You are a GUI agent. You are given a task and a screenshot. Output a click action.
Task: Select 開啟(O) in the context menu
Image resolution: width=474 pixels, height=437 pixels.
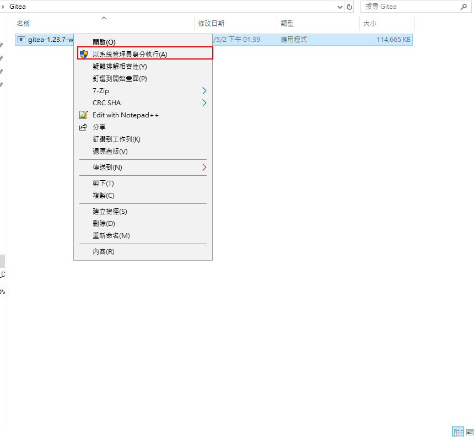(143, 42)
